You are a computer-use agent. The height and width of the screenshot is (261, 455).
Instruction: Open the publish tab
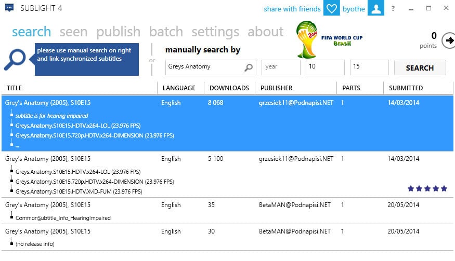click(x=118, y=32)
